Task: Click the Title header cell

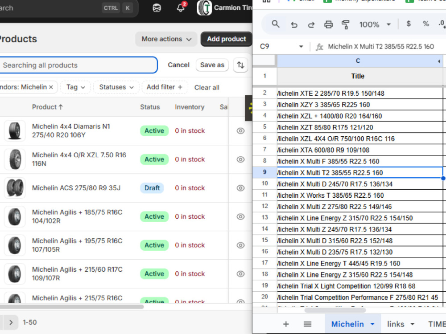Action: point(358,76)
